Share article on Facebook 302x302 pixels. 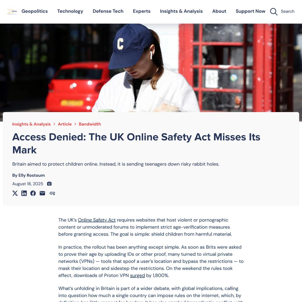coord(33,193)
